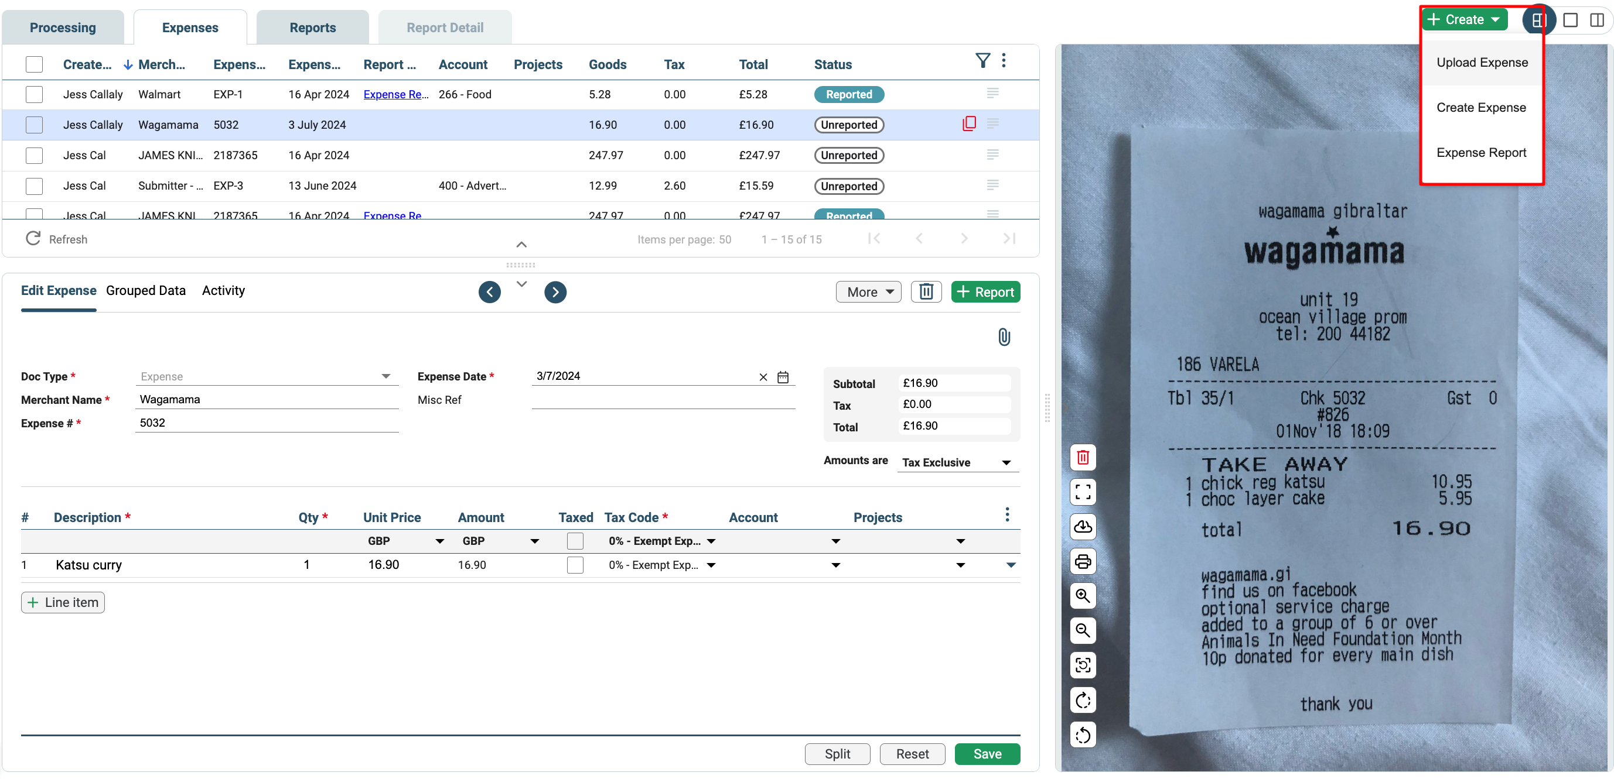Screen dimensions: 1614x779
Task: Open the Expense Re... link on Walmart row
Action: coord(395,94)
